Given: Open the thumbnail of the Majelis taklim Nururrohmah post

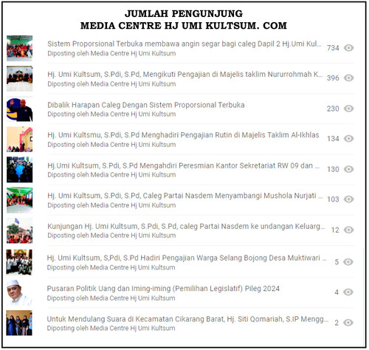Looking at the screenshot, I should click(x=19, y=78).
